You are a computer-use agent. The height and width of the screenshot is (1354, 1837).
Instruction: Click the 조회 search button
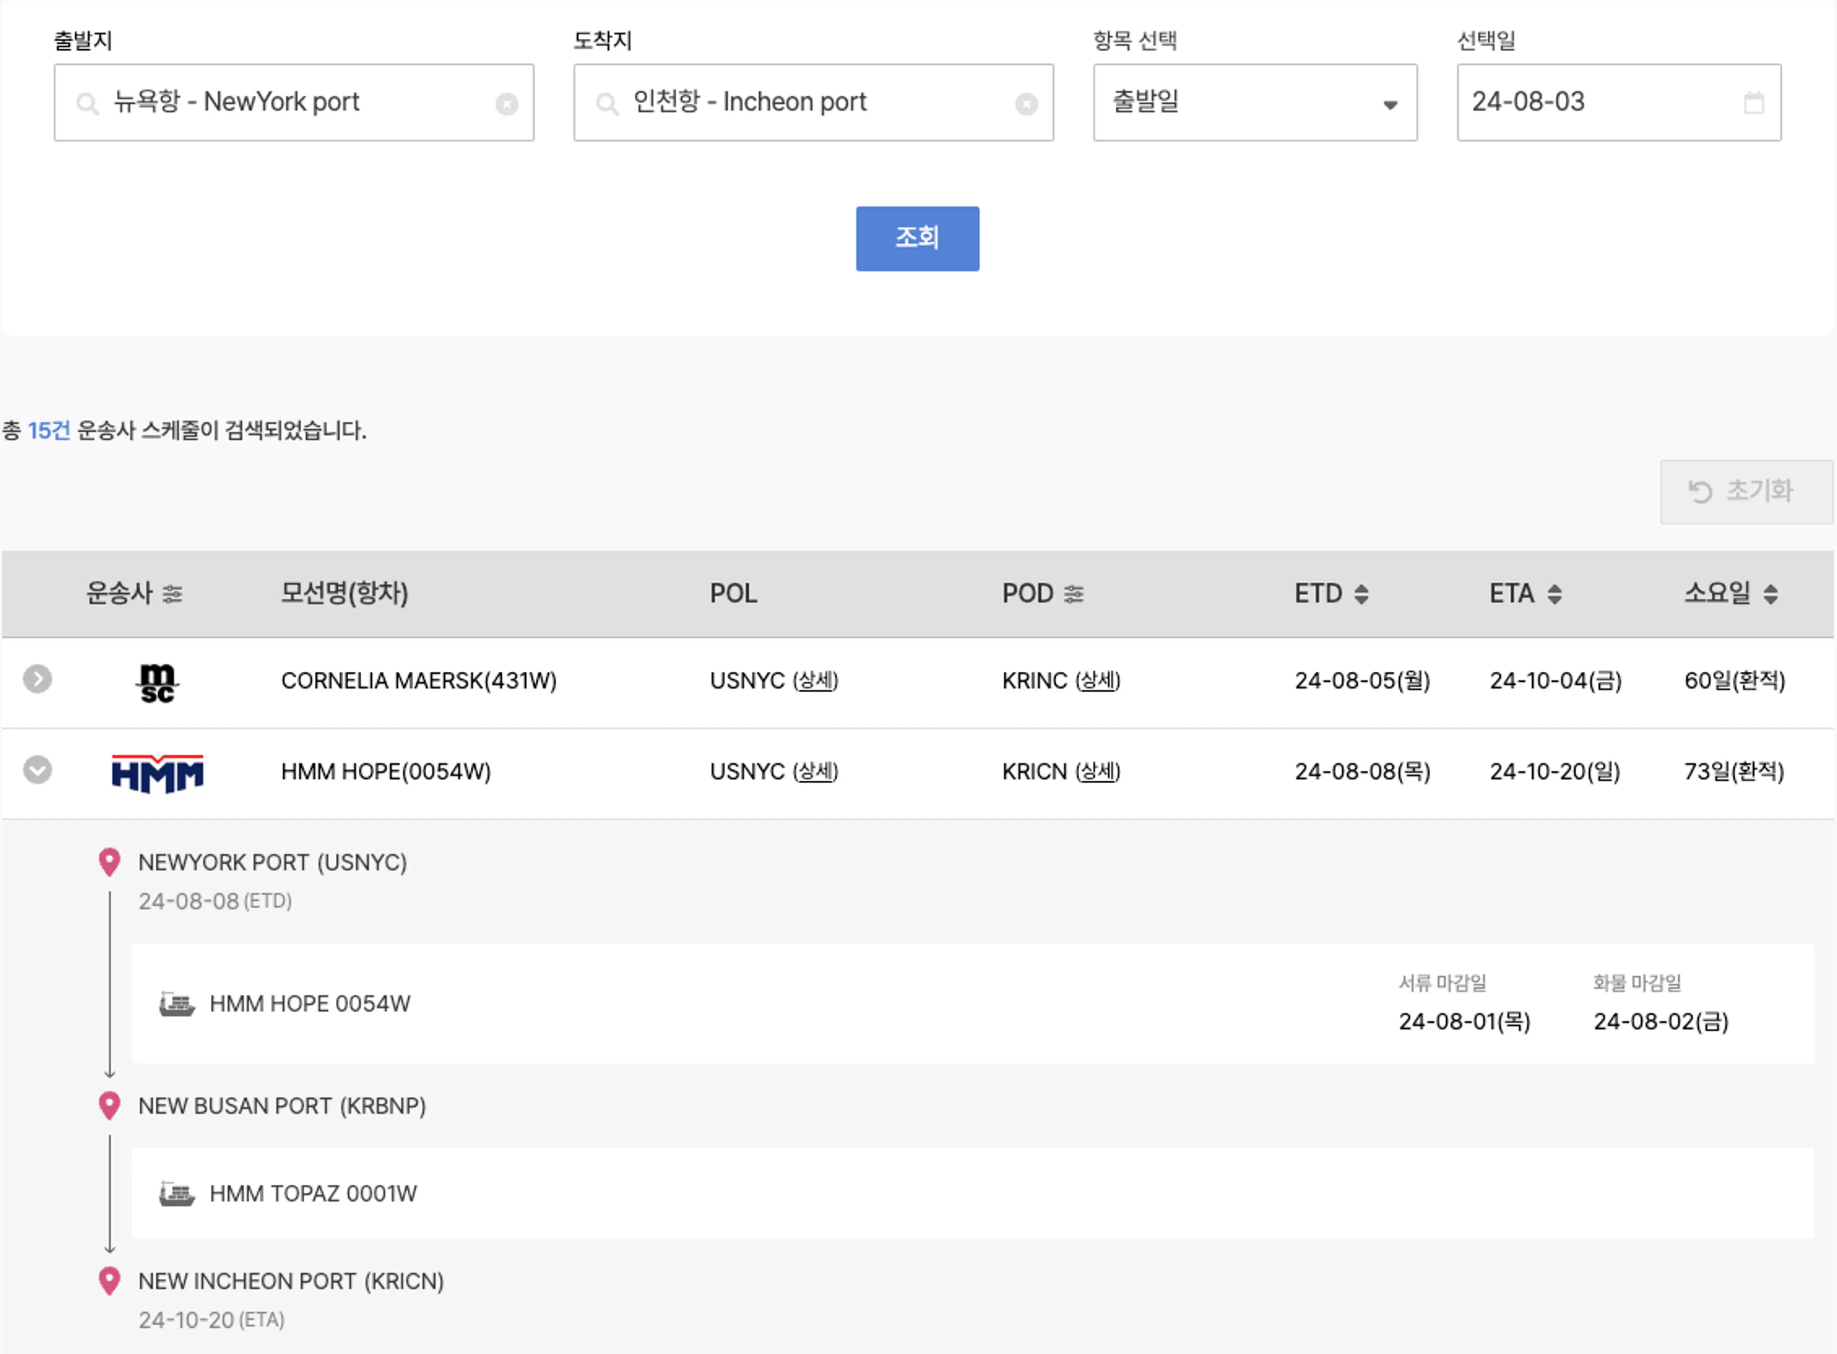tap(917, 239)
